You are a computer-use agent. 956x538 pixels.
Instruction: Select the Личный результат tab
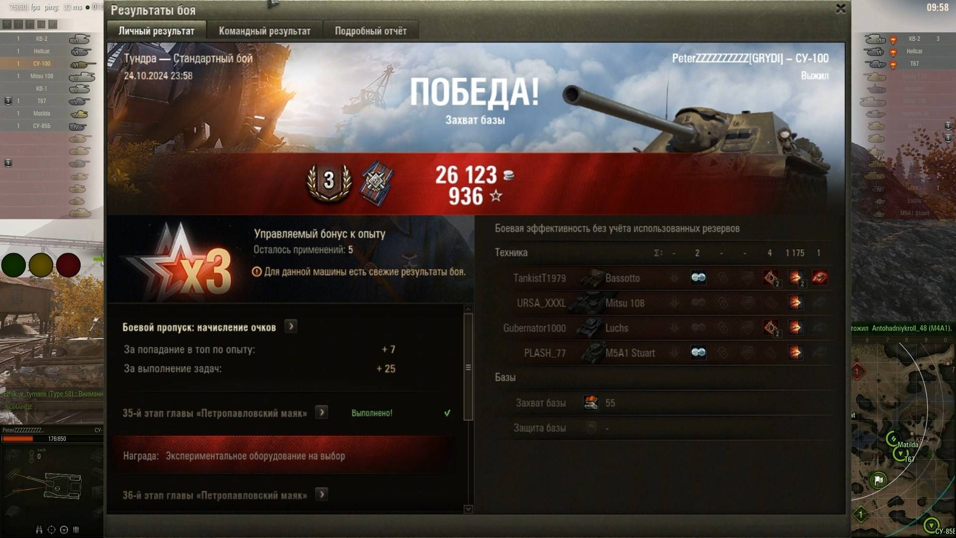(x=156, y=31)
